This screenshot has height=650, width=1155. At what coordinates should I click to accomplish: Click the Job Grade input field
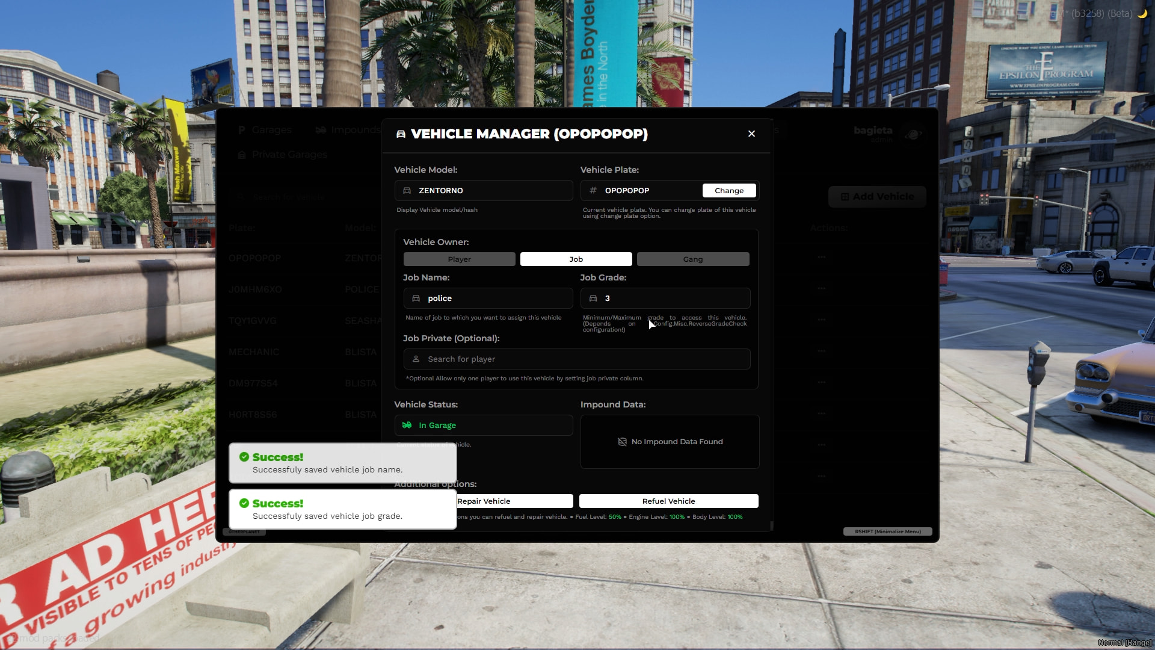[x=665, y=299]
